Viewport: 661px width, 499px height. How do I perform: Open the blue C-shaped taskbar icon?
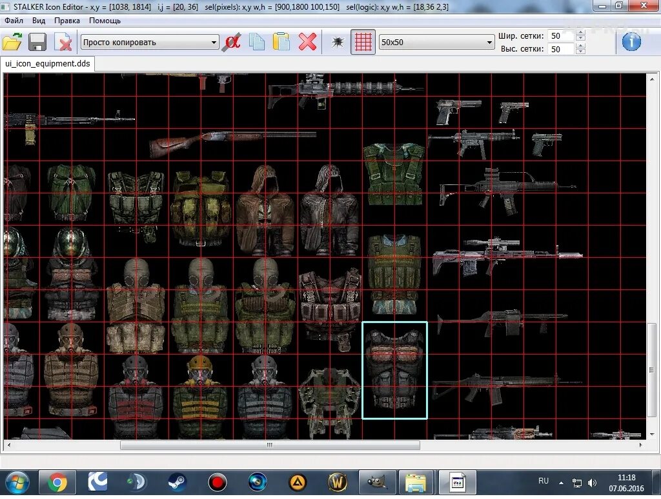point(97,483)
